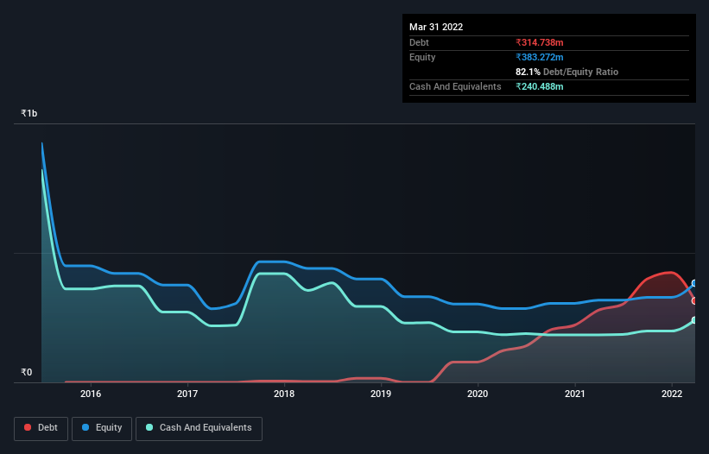The height and width of the screenshot is (454, 709).
Task: Click the 2021 x-axis label
Action: coord(574,394)
